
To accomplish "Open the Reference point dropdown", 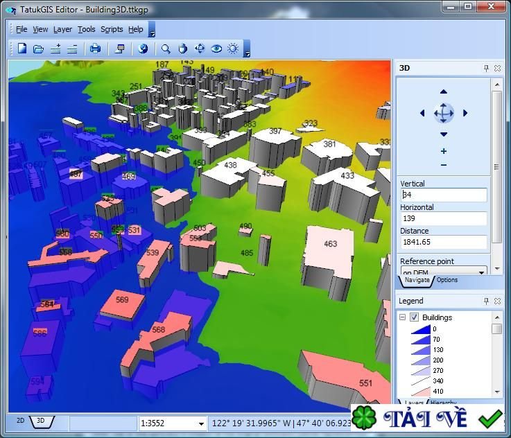I will (482, 272).
